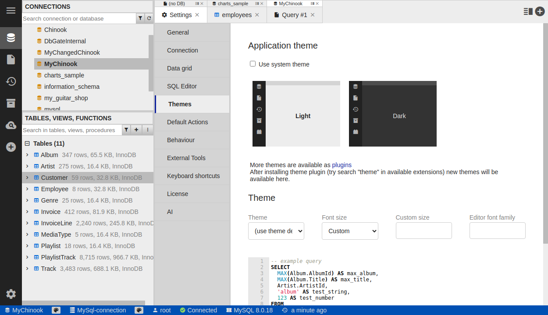Expand the Album table node
The height and width of the screenshot is (315, 548).
[x=27, y=155]
